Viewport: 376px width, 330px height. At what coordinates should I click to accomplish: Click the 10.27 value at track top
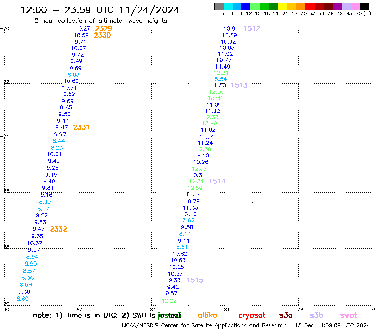(x=83, y=29)
